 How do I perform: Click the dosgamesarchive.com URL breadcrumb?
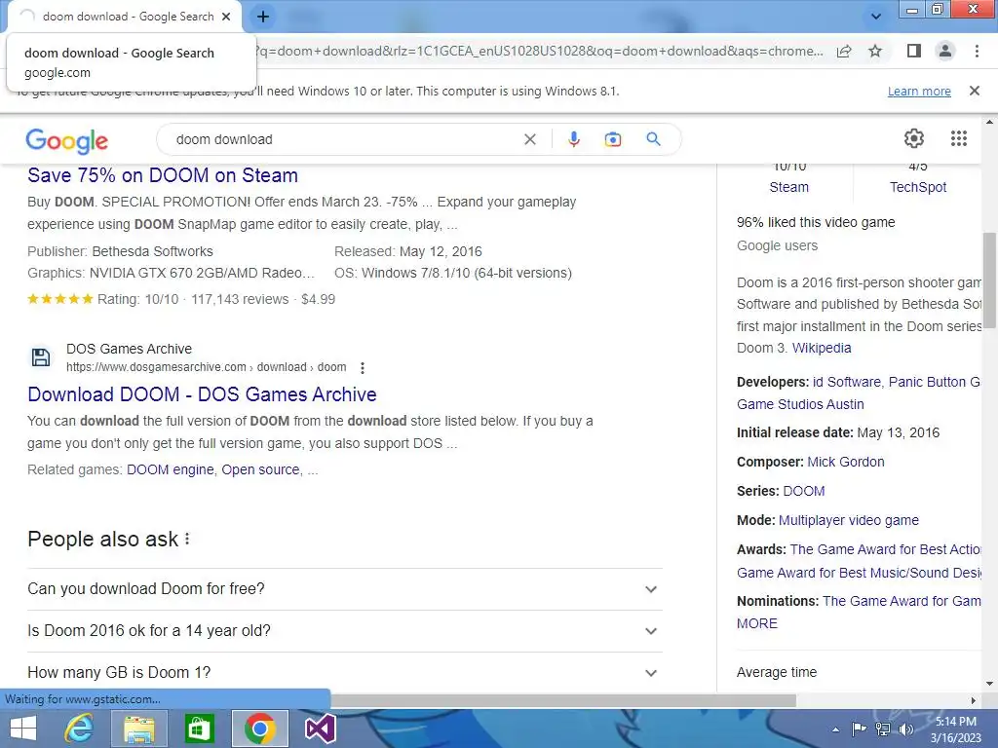[207, 367]
